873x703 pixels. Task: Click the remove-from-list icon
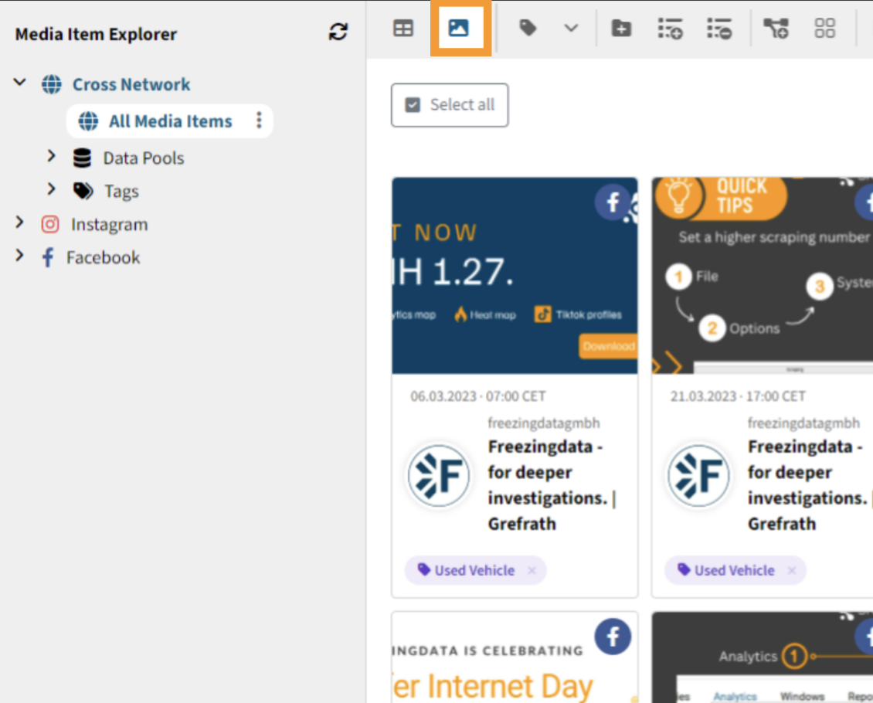pyautogui.click(x=719, y=28)
